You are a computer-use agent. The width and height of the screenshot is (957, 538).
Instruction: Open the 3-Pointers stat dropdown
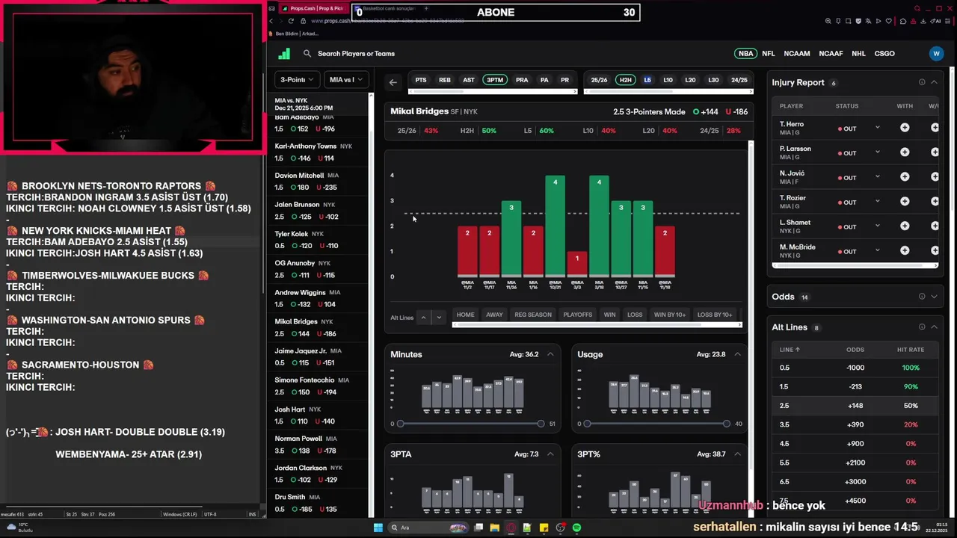(298, 79)
